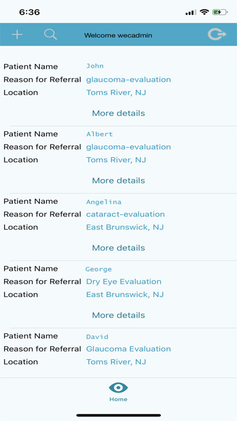Tap the cellular signal bars icon

click(191, 12)
